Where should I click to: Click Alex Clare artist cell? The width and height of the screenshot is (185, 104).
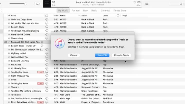65,95
